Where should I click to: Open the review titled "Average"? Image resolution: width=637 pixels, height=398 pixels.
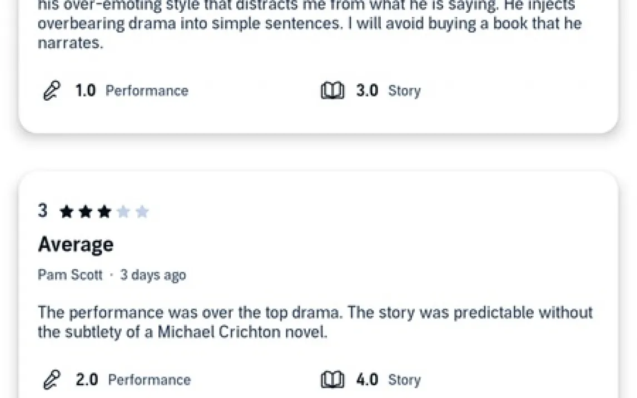(76, 245)
